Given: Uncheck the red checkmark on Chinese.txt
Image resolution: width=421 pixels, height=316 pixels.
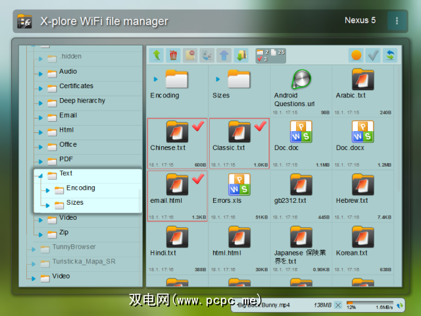Looking at the screenshot, I should 198,126.
